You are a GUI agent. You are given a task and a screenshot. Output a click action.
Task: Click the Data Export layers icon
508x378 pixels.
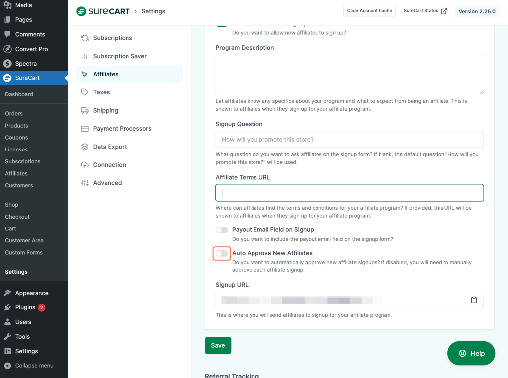click(83, 147)
